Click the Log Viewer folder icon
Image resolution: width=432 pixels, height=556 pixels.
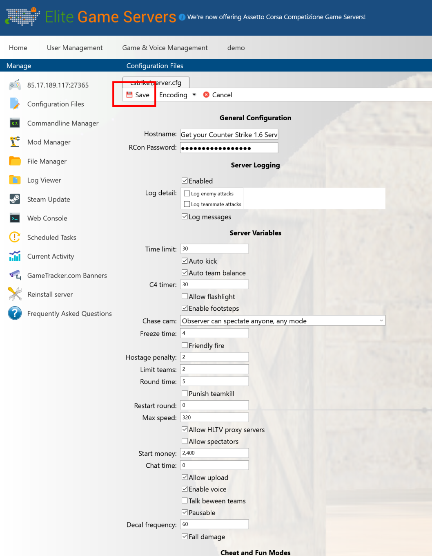(x=15, y=180)
